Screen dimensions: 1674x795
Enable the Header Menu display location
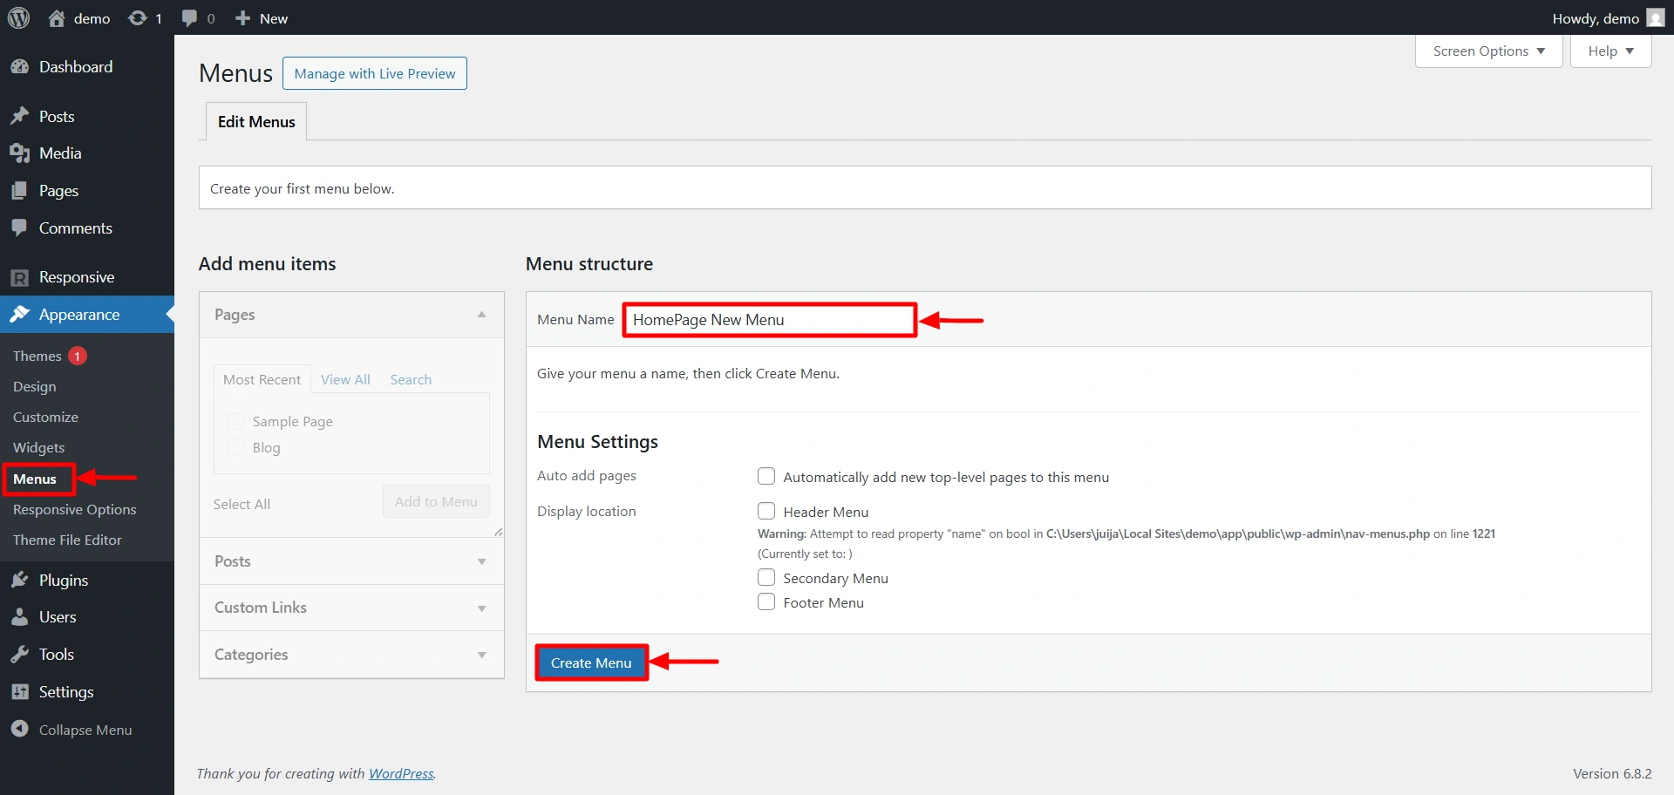click(766, 511)
